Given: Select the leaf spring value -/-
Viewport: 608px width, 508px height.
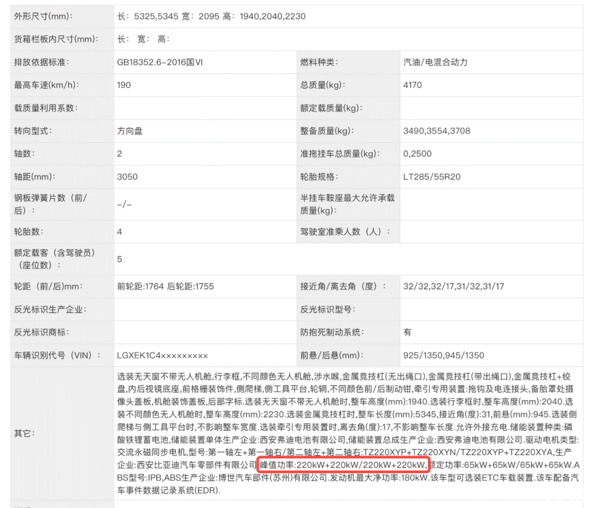Looking at the screenshot, I should coord(124,204).
